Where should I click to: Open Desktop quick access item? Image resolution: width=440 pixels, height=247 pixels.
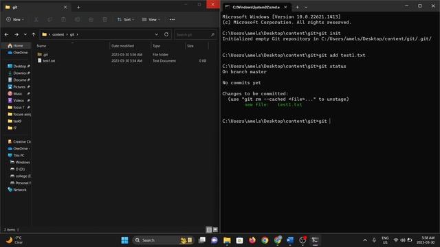(18, 67)
